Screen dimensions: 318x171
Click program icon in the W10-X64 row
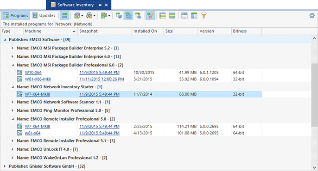(19, 73)
